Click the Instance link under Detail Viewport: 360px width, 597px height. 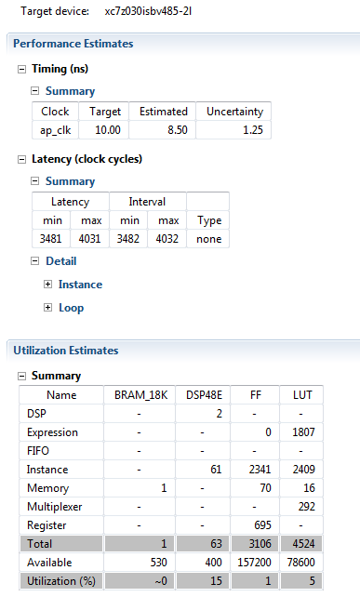click(80, 285)
